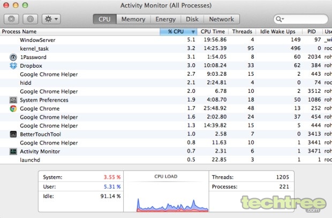Viewport: 332px width, 218px height.
Task: Click inside the search field
Action: [300, 19]
